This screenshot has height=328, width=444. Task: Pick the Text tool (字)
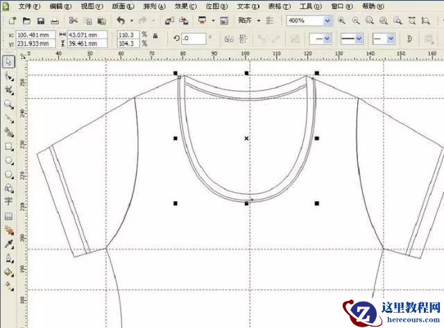coord(9,202)
